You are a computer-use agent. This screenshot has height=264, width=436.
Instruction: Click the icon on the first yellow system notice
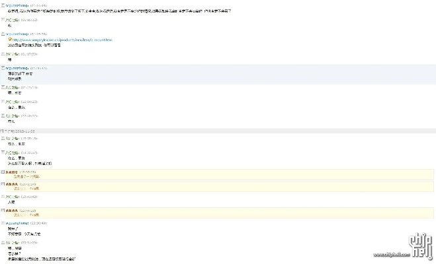tap(3, 172)
